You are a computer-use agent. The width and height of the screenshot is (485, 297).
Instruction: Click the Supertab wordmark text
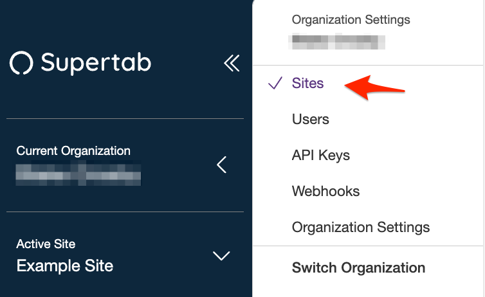(96, 63)
